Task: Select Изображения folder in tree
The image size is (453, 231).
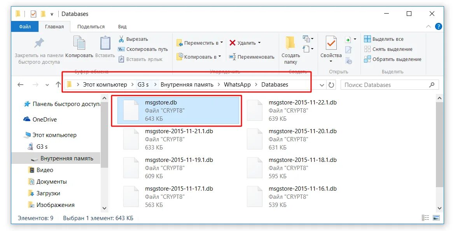Action: pyautogui.click(x=51, y=205)
